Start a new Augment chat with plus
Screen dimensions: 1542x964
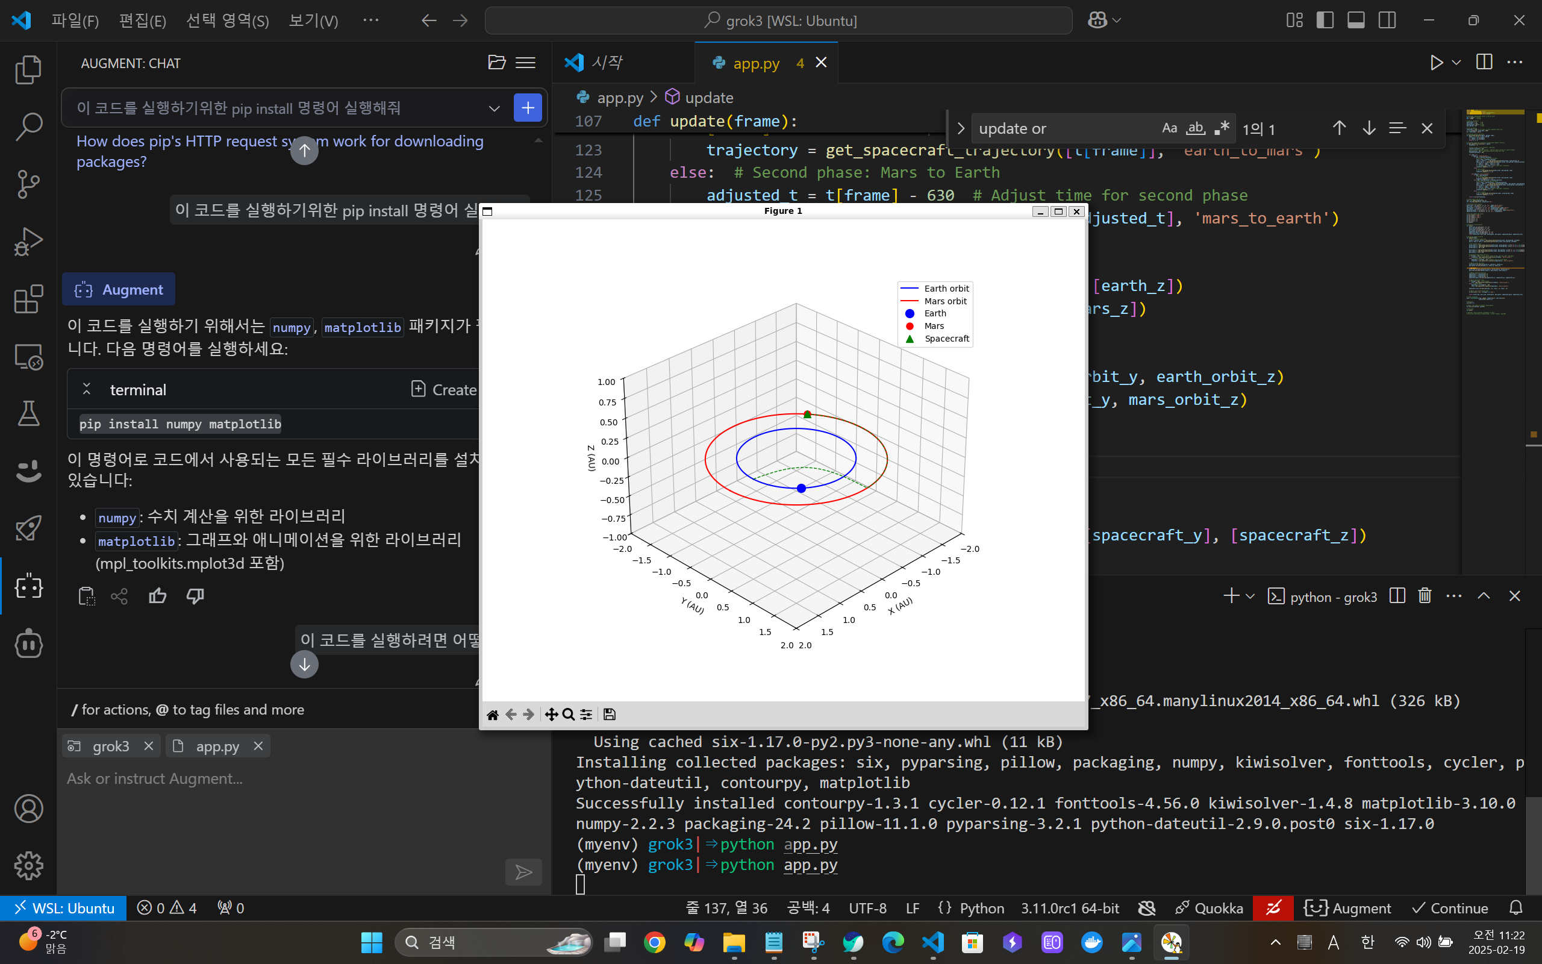[528, 108]
